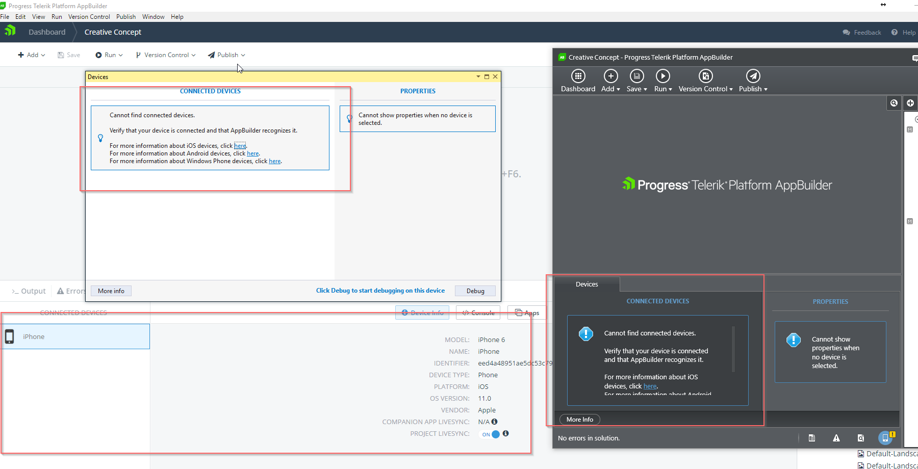Expand the Save dropdown label in dark window
Screen dimensions: 918x469
click(x=636, y=89)
